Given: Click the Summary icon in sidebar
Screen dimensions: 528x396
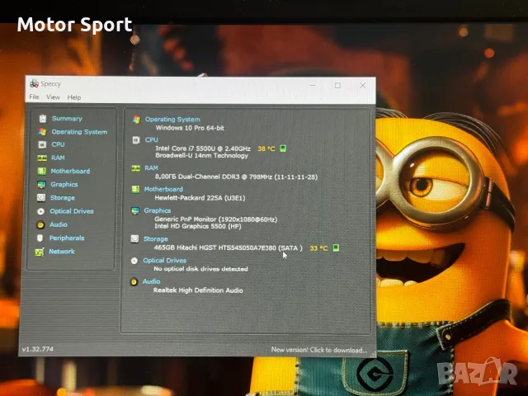Looking at the screenshot, I should 41,119.
